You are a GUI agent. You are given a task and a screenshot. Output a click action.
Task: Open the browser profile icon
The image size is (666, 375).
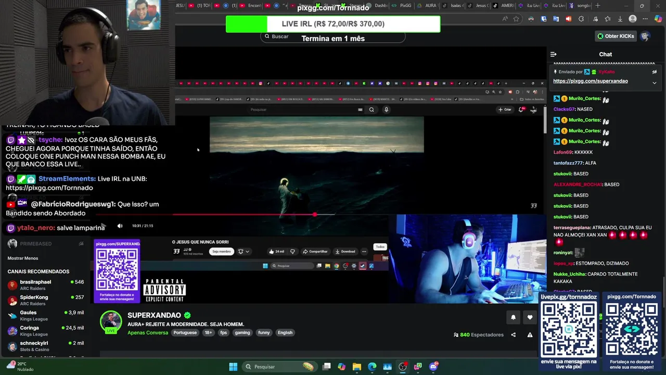633,19
